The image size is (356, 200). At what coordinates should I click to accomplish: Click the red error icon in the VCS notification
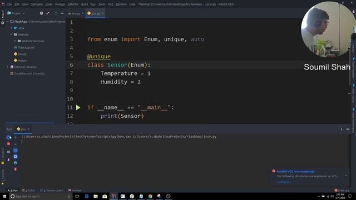(274, 171)
